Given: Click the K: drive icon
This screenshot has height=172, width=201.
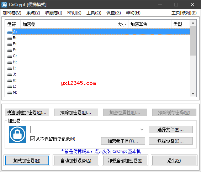Looking at the screenshot, I should tap(10, 81).
